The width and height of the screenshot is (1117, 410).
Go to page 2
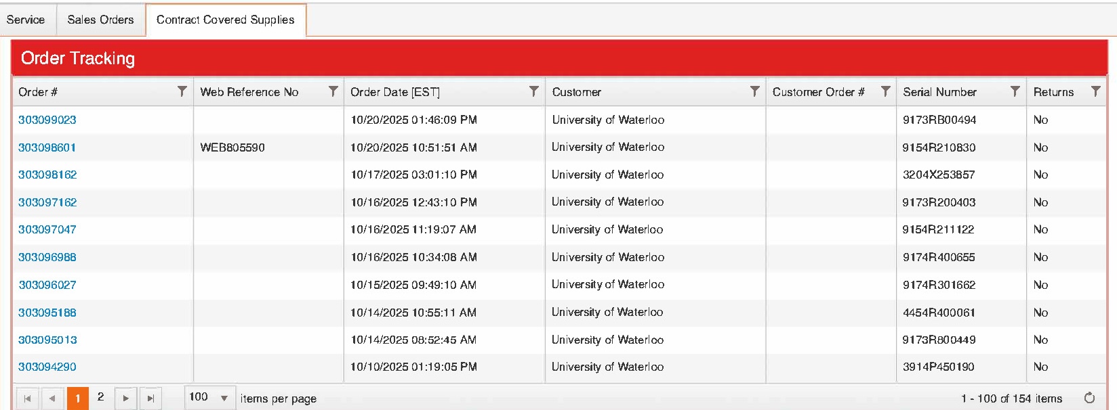click(100, 397)
